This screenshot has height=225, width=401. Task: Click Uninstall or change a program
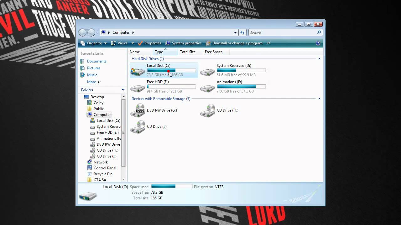[x=234, y=43]
